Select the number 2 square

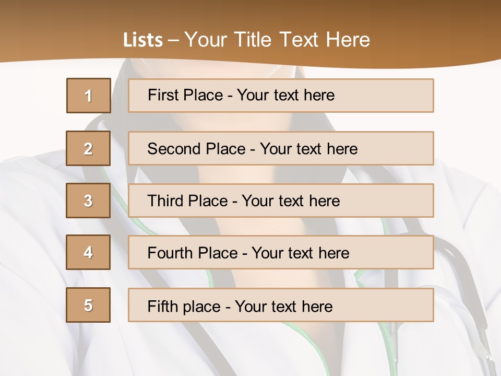(88, 148)
